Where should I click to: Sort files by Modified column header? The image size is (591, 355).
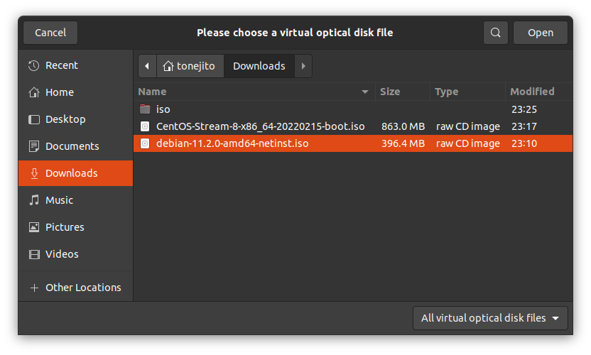tap(532, 92)
